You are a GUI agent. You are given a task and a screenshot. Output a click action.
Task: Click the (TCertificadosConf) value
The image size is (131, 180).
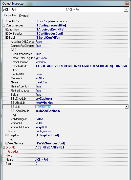(x=49, y=34)
